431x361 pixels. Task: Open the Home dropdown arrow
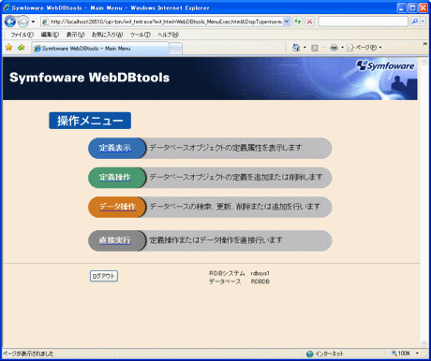[305, 48]
